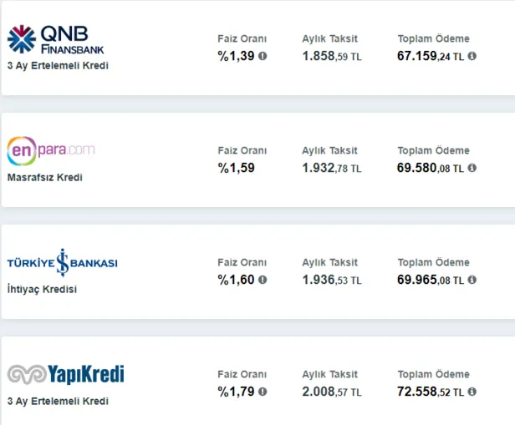This screenshot has width=515, height=425.
Task: Open QNB's 3 Ay Ertelemeli Kredi offer
Action: pos(58,66)
